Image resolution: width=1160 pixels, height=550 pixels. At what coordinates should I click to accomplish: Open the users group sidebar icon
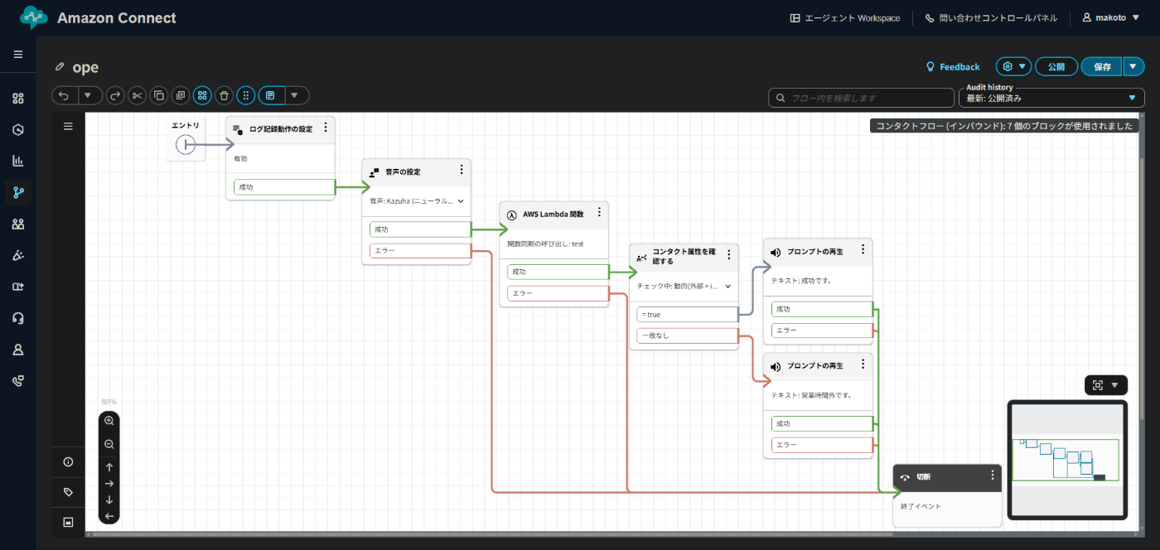(18, 224)
